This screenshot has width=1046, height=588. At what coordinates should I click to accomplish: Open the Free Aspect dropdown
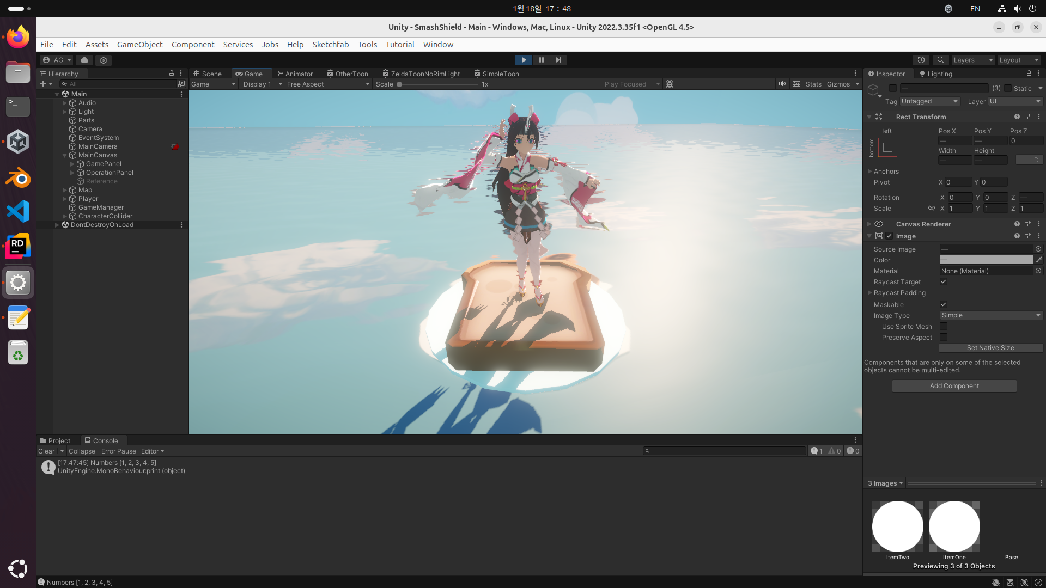329,84
